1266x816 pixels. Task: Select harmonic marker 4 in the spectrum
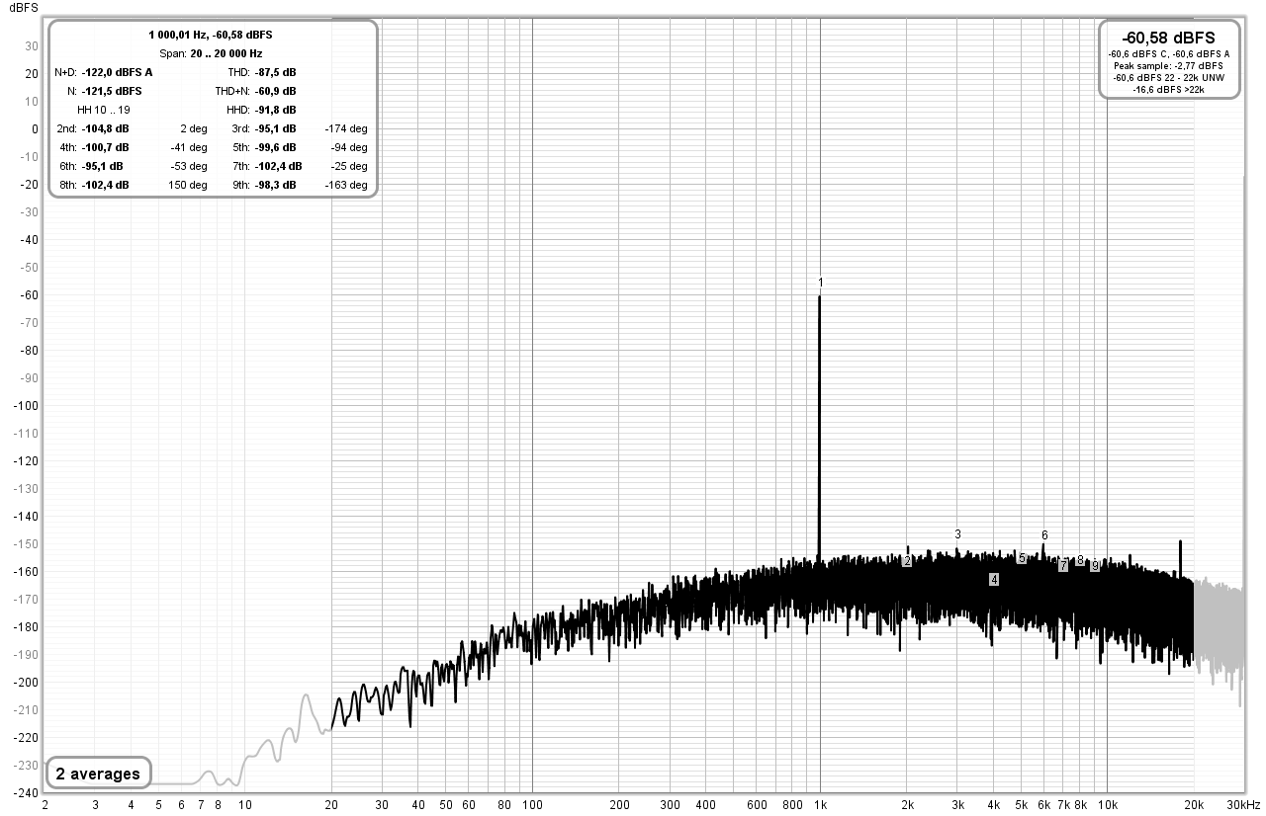[993, 580]
